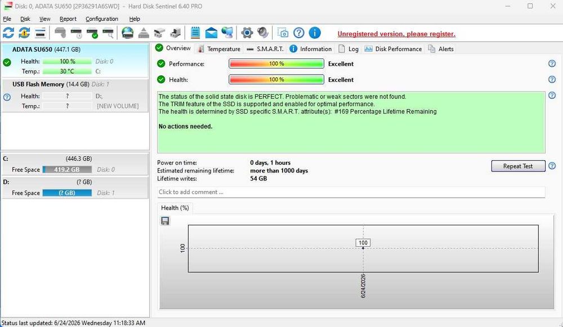The width and height of the screenshot is (563, 327).
Task: Click the ADATA Health 100 % bar in sidebar
Action: point(67,61)
